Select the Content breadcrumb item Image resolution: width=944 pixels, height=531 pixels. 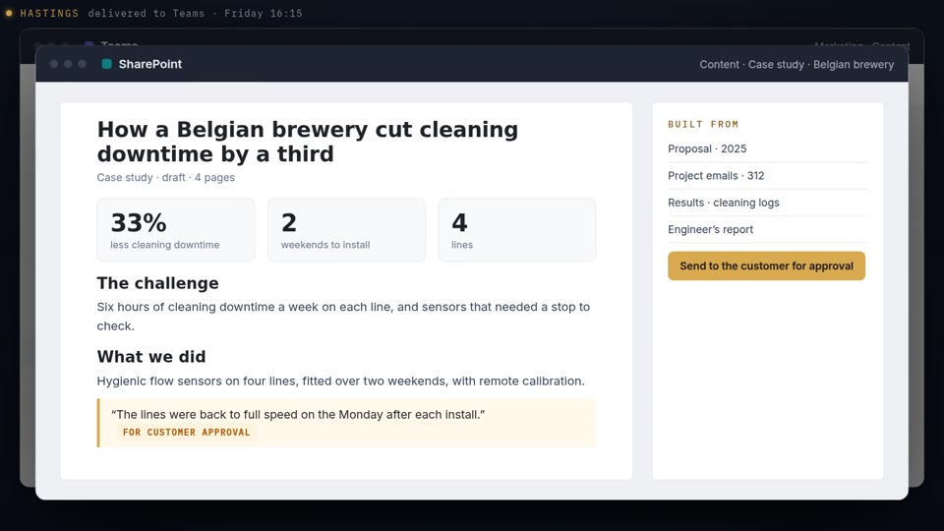[719, 65]
